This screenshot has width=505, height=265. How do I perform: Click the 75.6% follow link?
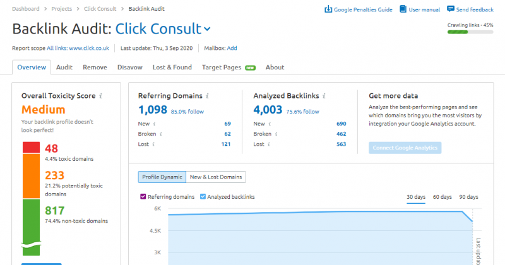302,112
